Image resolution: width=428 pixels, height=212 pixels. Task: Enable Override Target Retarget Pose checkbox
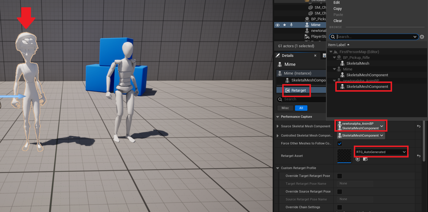(x=340, y=176)
